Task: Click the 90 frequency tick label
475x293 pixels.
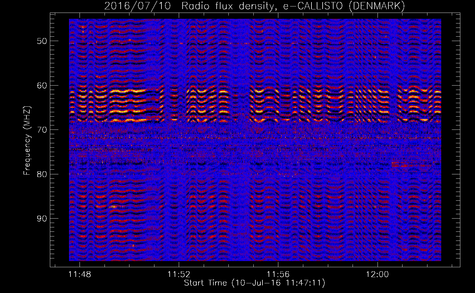Action: coord(42,219)
